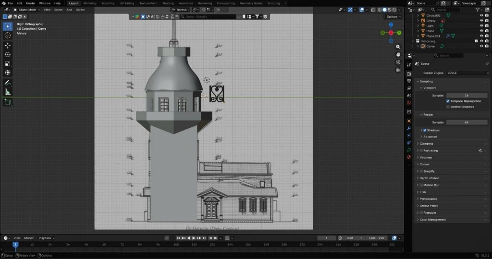This screenshot has width=492, height=259.
Task: Select the Rotate tool in the left toolbar
Action: pyautogui.click(x=8, y=55)
